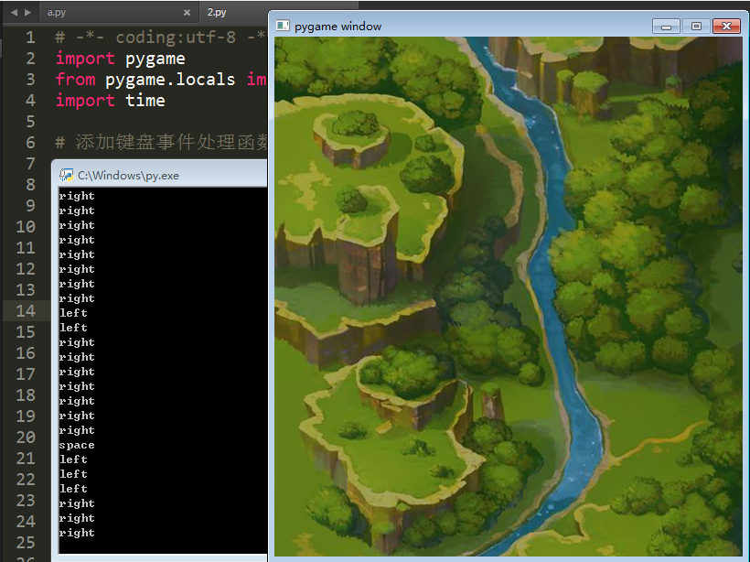Maximize the pygame window

coord(696,27)
